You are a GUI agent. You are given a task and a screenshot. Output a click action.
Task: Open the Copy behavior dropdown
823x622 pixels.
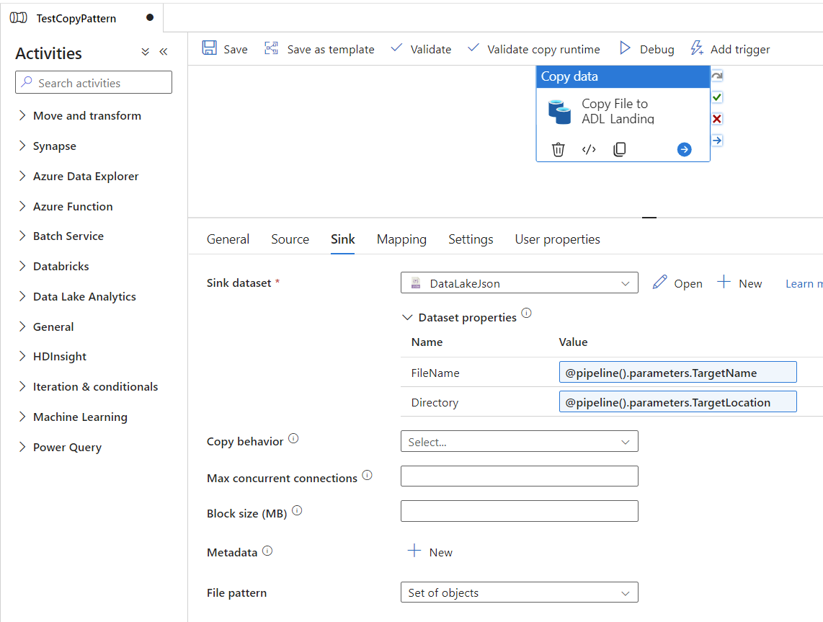[519, 441]
